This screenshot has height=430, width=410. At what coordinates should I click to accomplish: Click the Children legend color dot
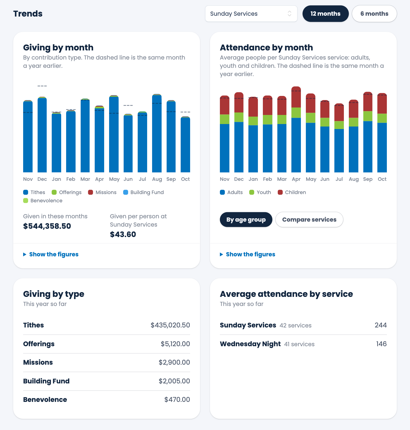click(x=280, y=192)
